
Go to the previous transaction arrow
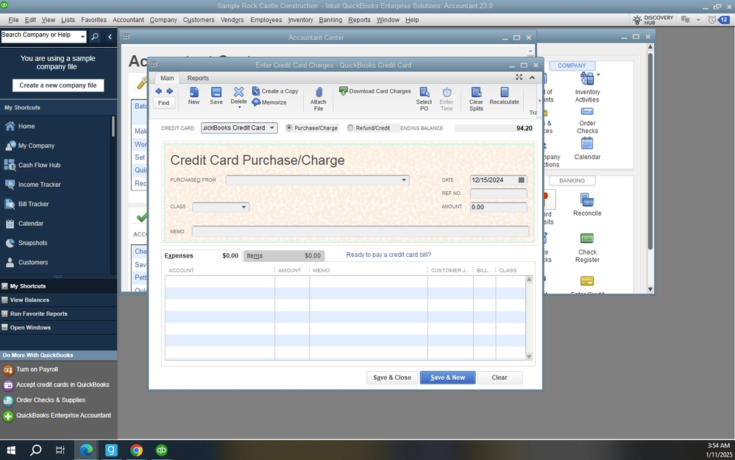point(158,91)
